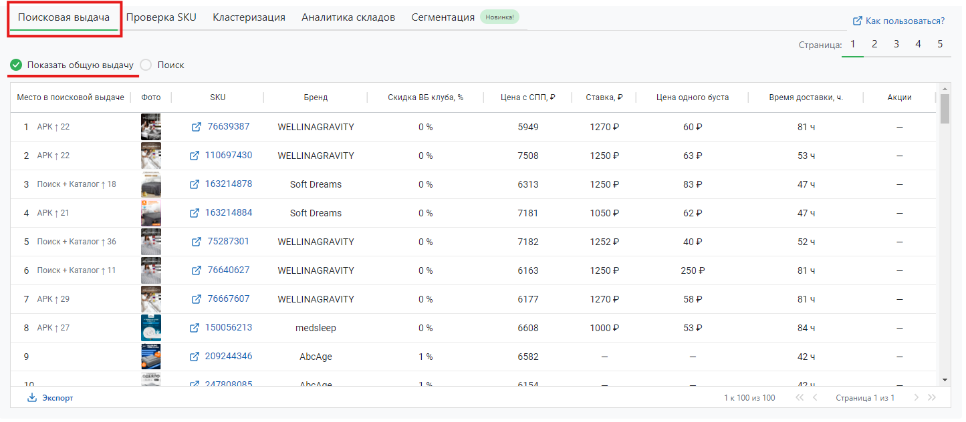
Task: Open the Кластеризация tab
Action: pos(249,17)
